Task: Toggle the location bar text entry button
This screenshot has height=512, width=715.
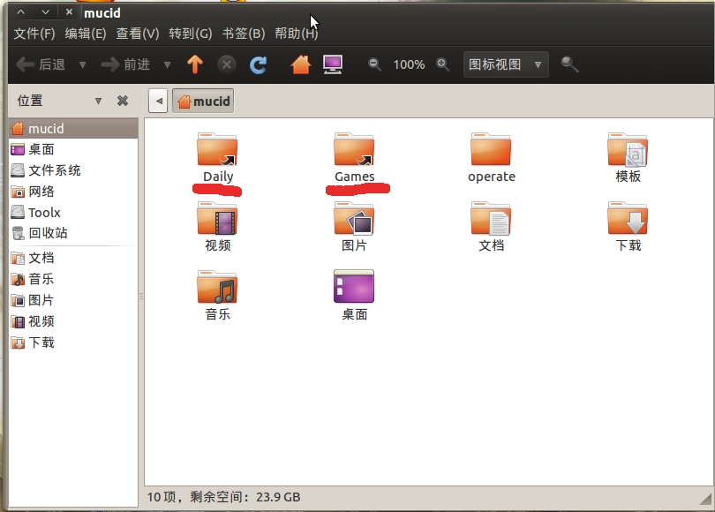Action: coord(158,101)
